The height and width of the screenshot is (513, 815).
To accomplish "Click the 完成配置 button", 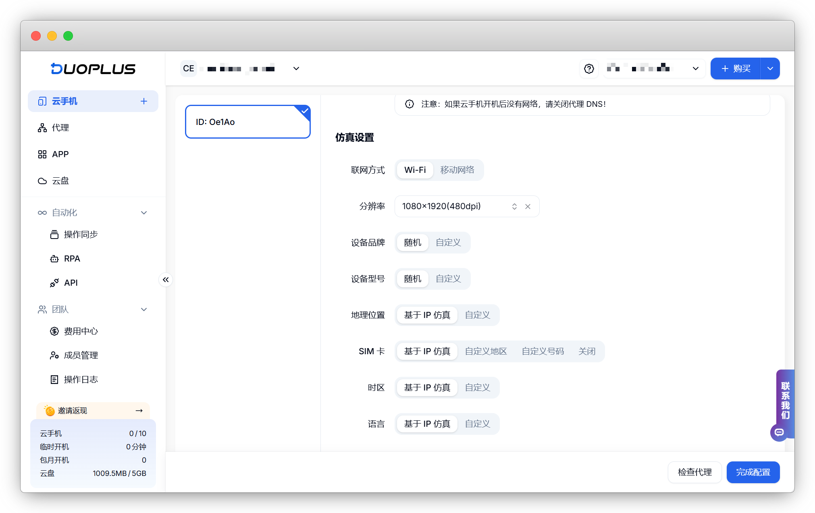I will coord(753,472).
